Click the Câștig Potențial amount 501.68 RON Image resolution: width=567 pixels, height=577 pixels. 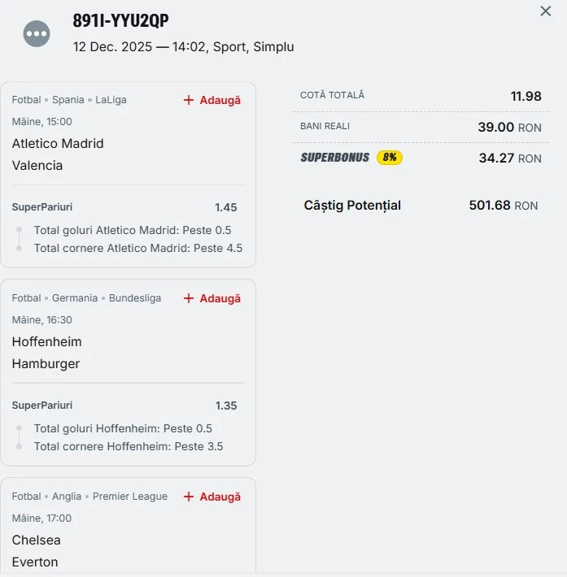503,206
